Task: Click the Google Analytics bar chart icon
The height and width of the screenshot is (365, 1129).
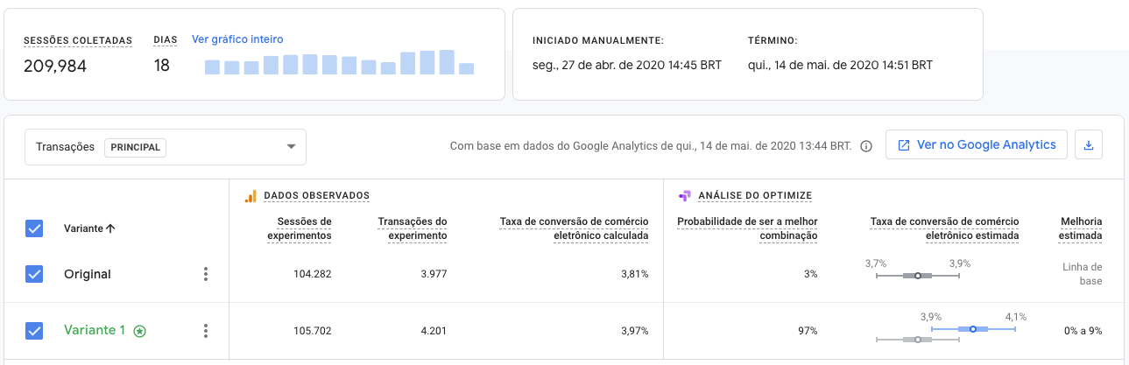Action: (x=250, y=195)
